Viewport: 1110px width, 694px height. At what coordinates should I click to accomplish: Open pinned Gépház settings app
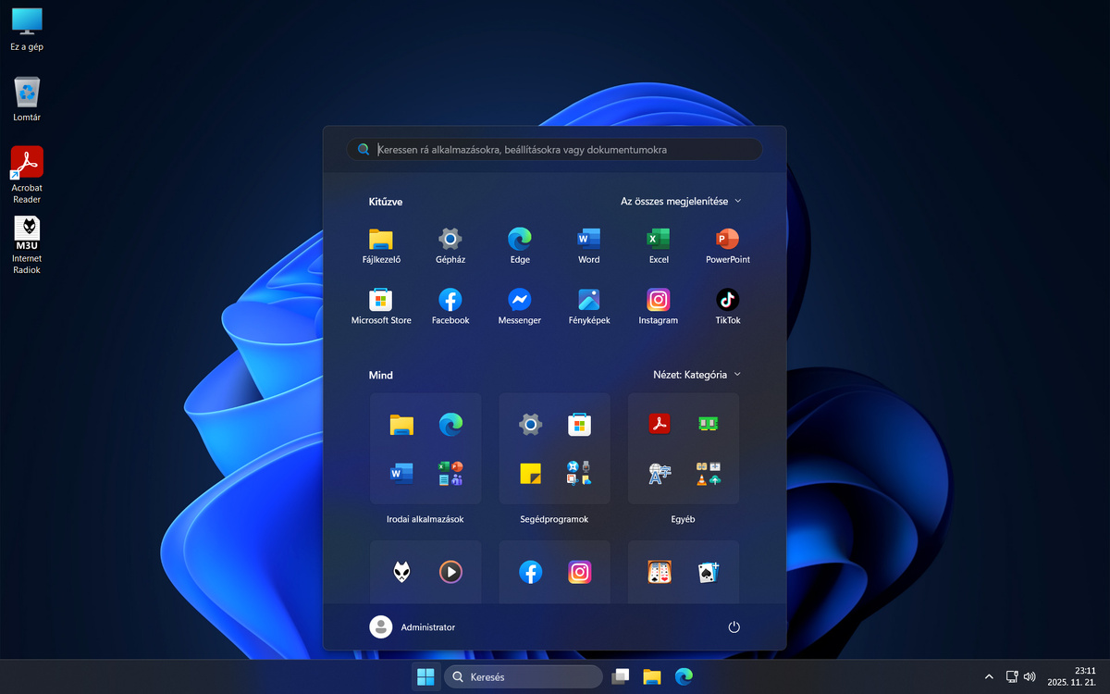click(x=450, y=245)
